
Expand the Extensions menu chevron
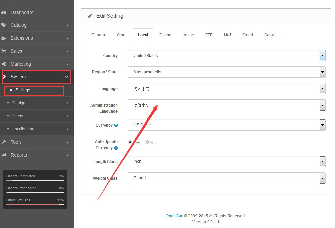(x=67, y=38)
